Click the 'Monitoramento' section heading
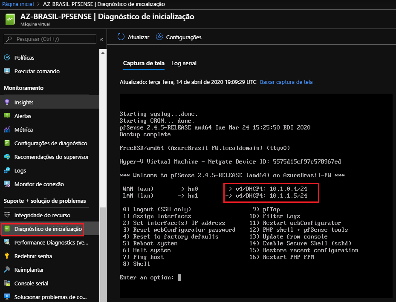 (x=24, y=88)
